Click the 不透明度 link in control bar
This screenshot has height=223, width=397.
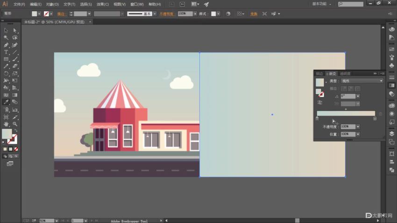click(167, 14)
